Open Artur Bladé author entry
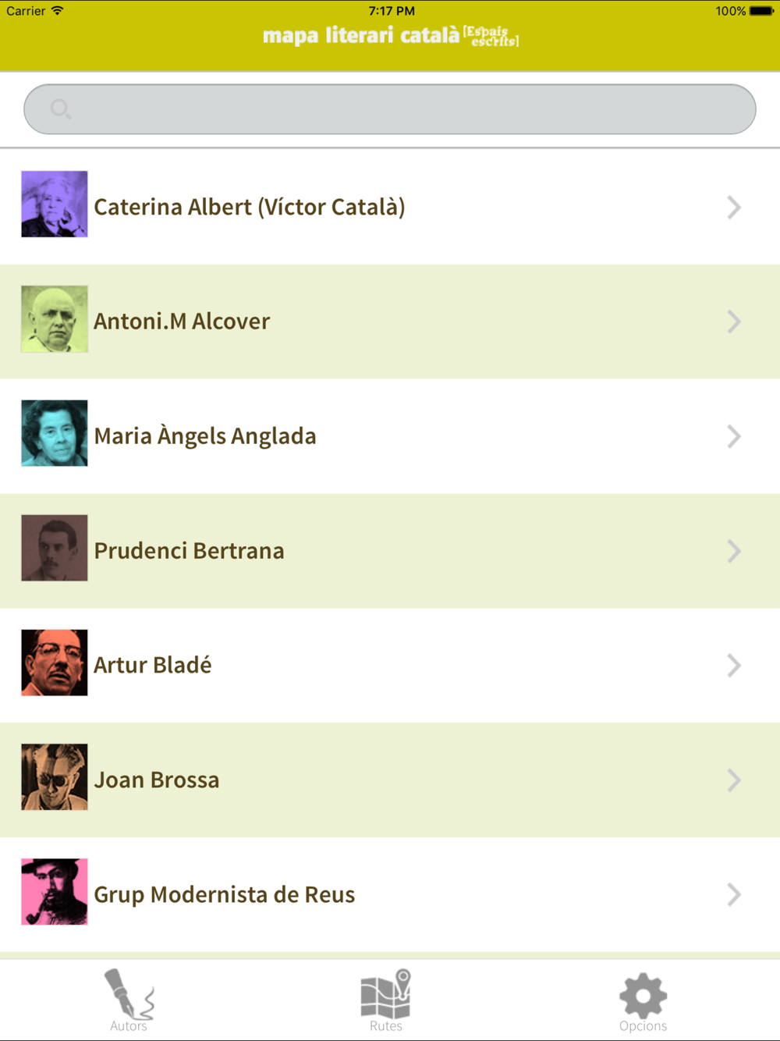 [x=390, y=666]
